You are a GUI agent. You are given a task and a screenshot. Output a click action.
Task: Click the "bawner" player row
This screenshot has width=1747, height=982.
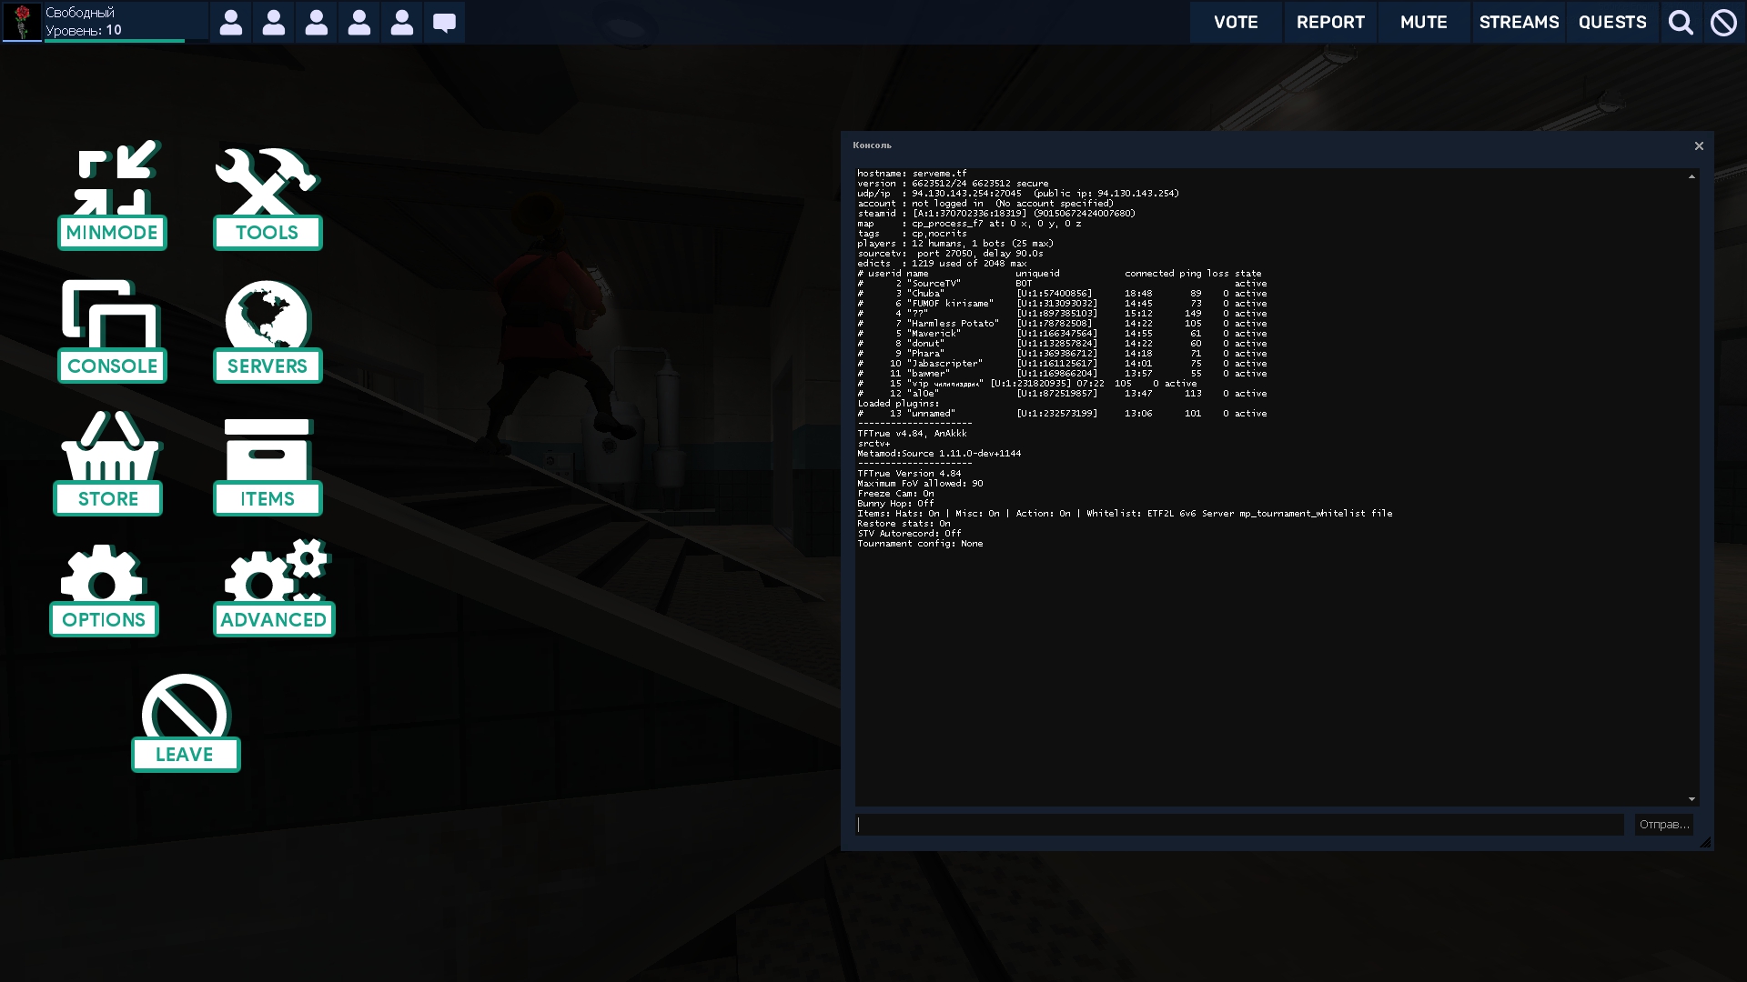click(x=1062, y=373)
